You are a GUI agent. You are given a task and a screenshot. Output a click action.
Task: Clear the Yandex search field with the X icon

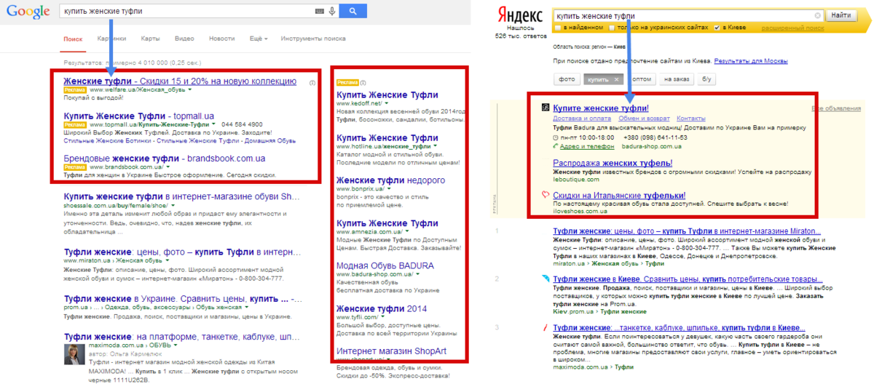point(818,15)
